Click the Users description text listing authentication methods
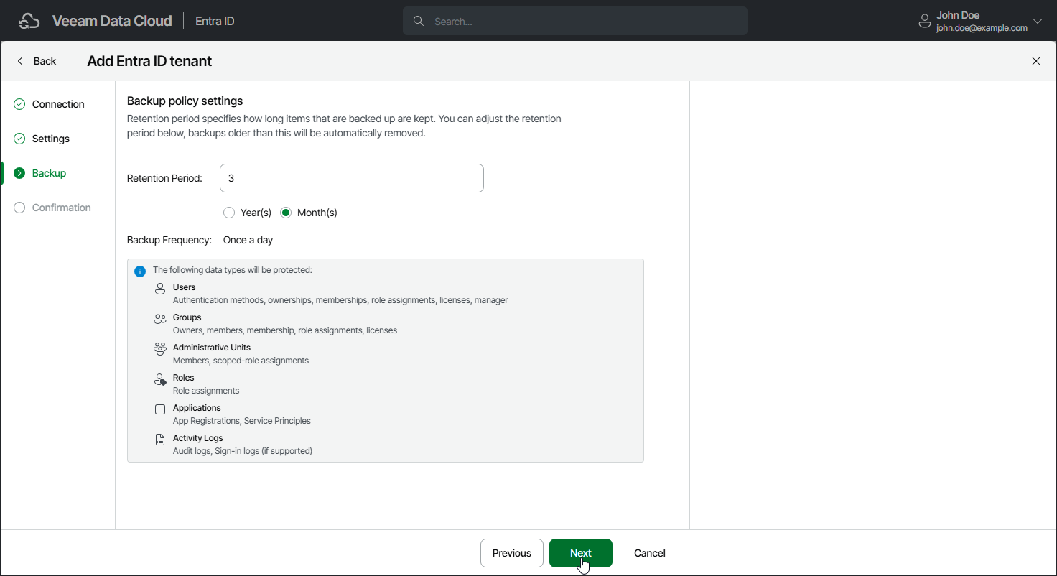This screenshot has height=576, width=1057. (340, 300)
